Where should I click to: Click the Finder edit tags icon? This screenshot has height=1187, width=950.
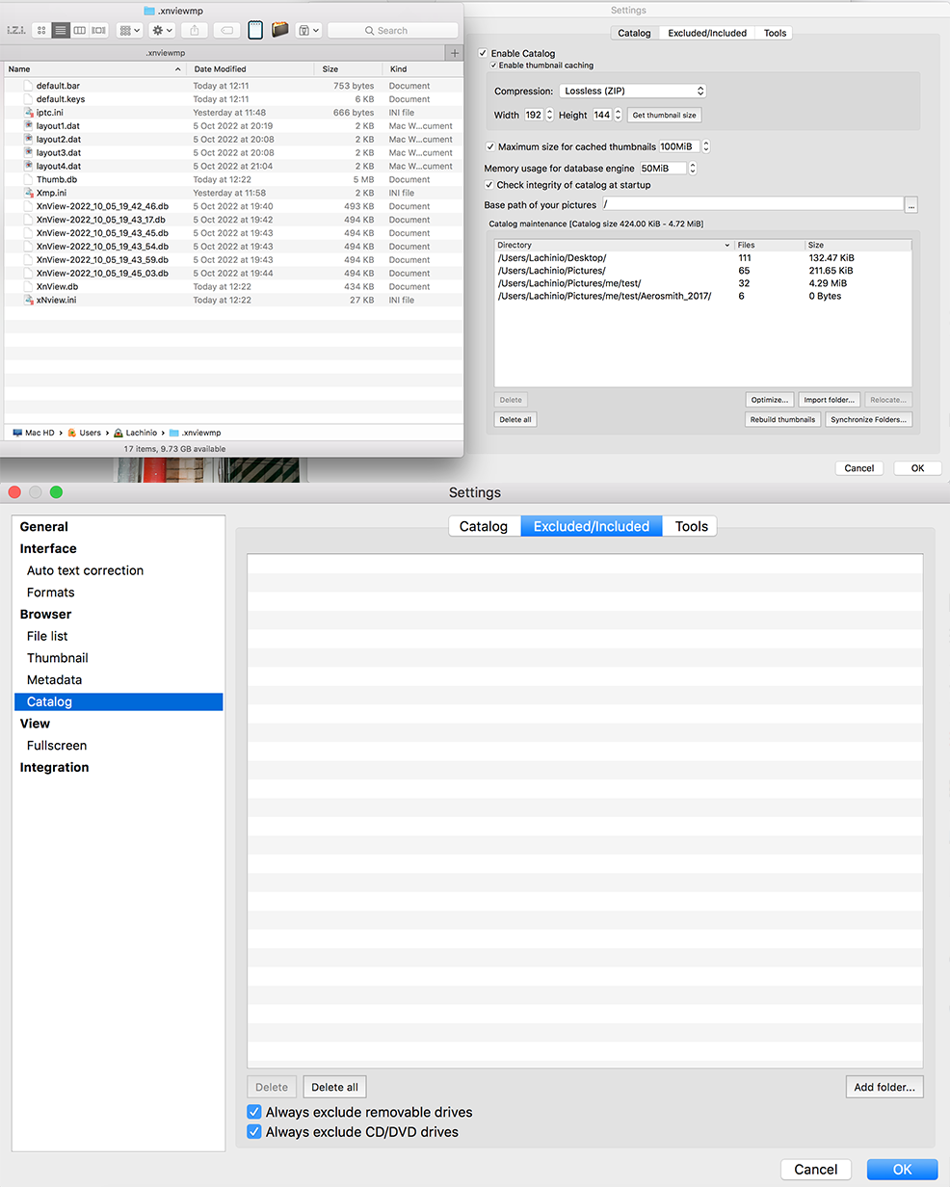pyautogui.click(x=227, y=31)
